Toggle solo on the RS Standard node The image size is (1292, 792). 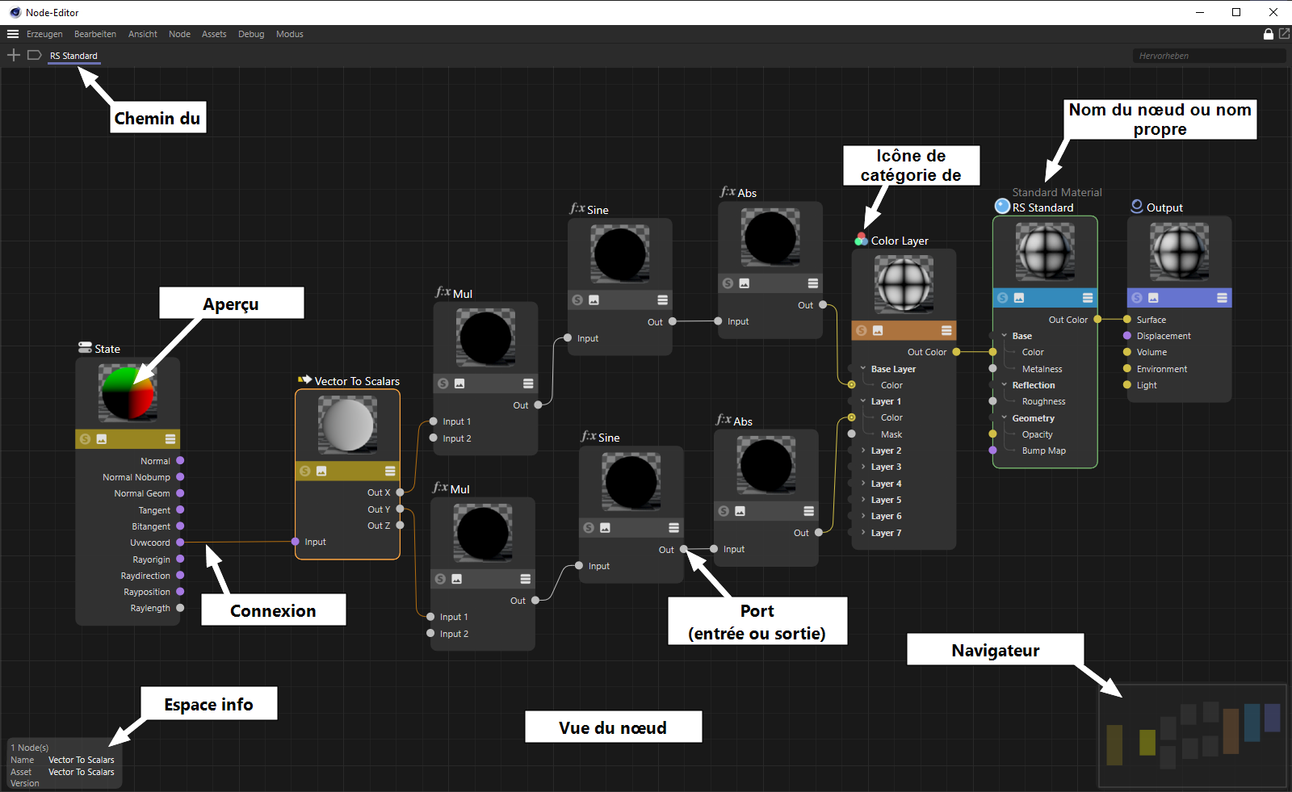pos(1003,298)
